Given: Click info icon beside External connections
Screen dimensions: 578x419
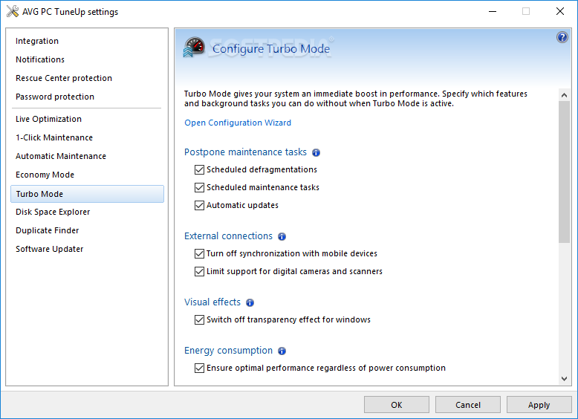Looking at the screenshot, I should coord(282,236).
